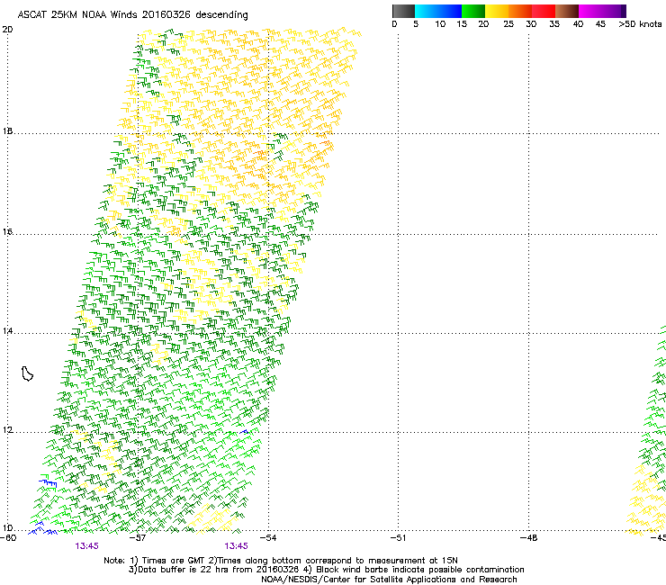Click the latitude label '20'
This screenshot has width=666, height=585.
[x=7, y=30]
